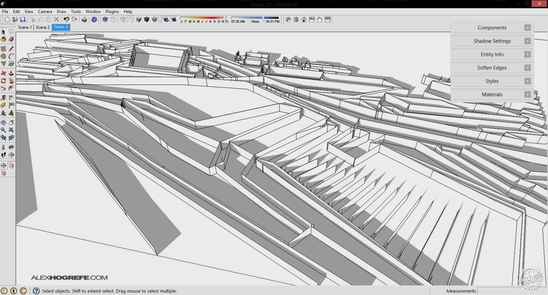Open the Edit menu
Image resolution: width=548 pixels, height=295 pixels.
(16, 12)
